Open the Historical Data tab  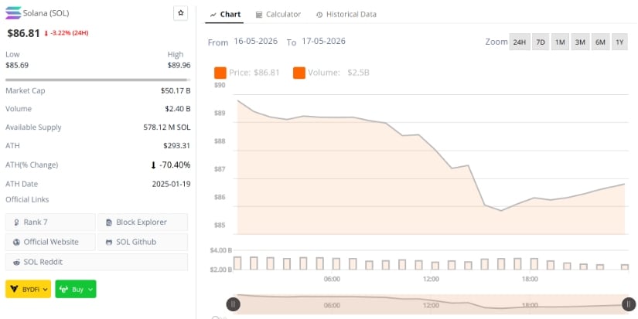pos(346,14)
